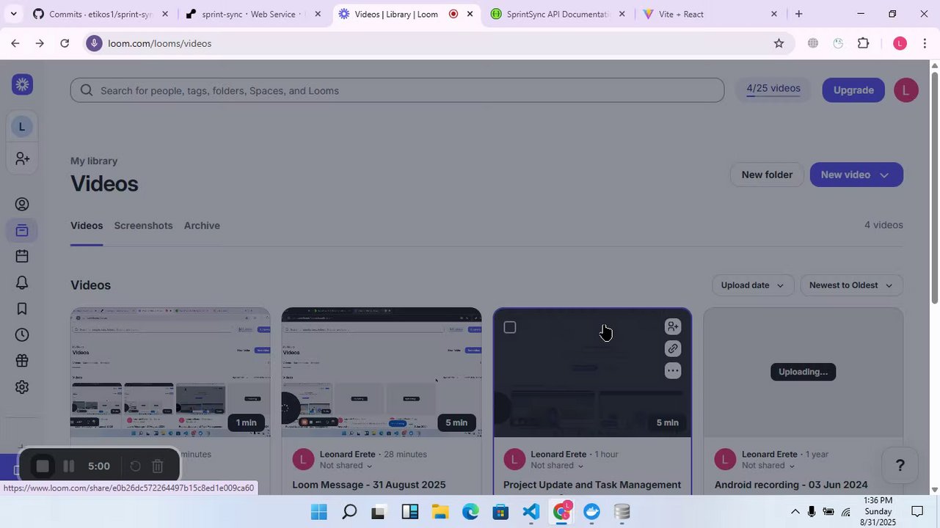This screenshot has height=528, width=940.
Task: Open the notifications bell icon
Action: click(x=22, y=283)
